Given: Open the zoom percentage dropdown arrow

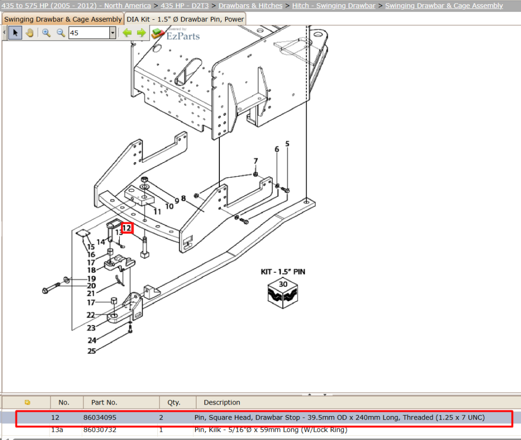Looking at the screenshot, I should tap(113, 33).
